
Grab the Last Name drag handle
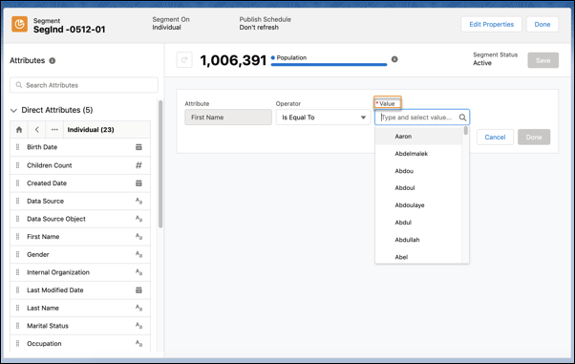(17, 308)
